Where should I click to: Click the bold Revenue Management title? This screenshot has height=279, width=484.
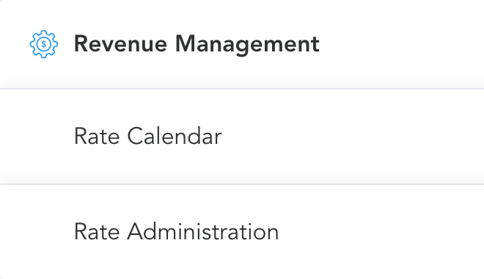[197, 44]
